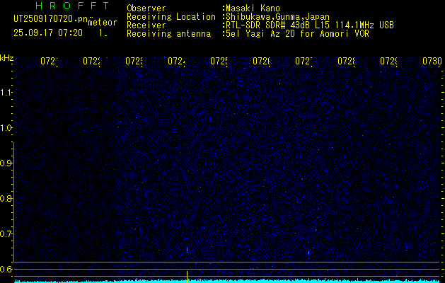Click the 0729 time marker
Viewport: 445px width, 283px height.
tap(388, 61)
